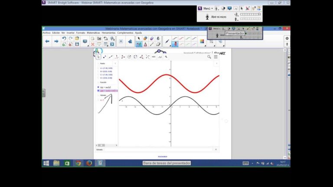The width and height of the screenshot is (333, 187).
Task: Click the back arrow in Notebook toolbar
Action: point(47,41)
